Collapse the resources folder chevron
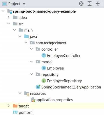 click(x=20, y=93)
